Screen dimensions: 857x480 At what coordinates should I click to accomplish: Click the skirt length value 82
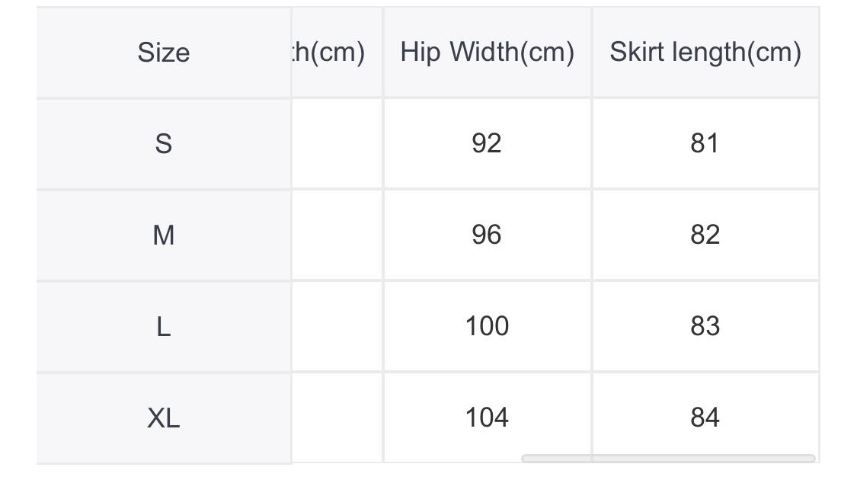coord(705,235)
